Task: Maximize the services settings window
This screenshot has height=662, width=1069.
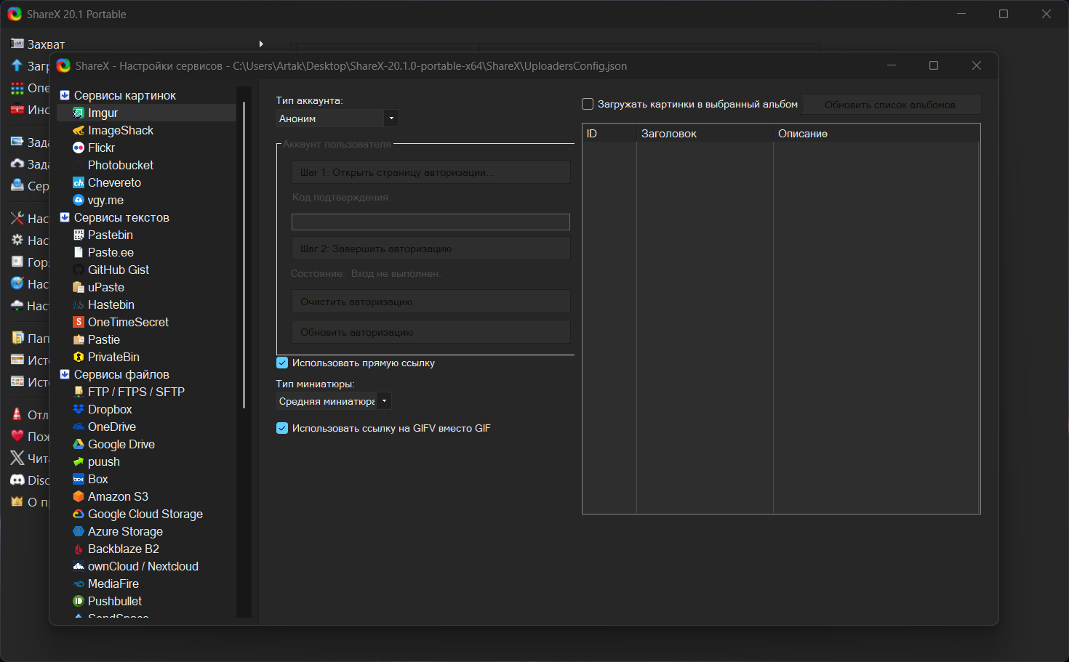Action: 934,65
